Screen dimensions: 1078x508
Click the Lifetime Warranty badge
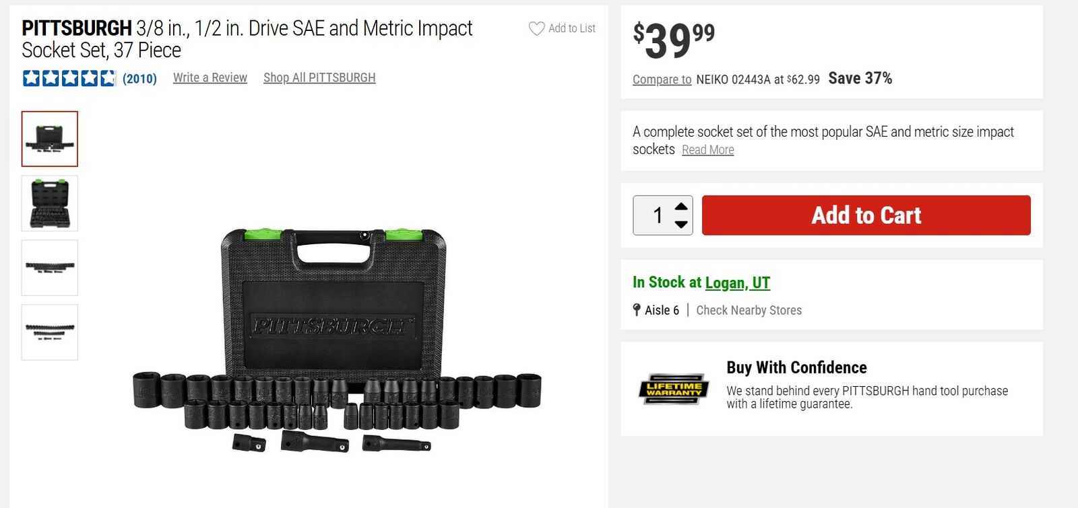[674, 389]
